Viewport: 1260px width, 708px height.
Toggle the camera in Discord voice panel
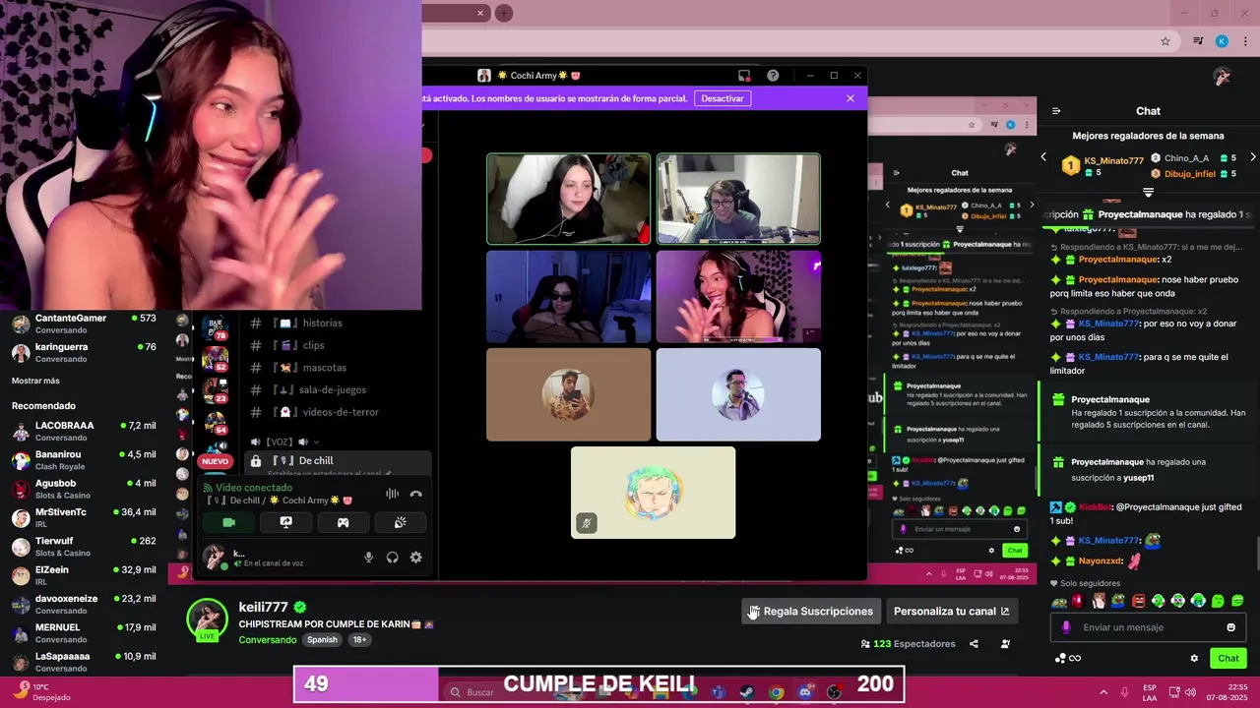[229, 522]
